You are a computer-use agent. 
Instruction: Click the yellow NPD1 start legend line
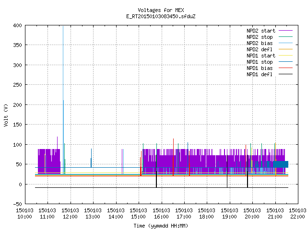[x=286, y=56]
